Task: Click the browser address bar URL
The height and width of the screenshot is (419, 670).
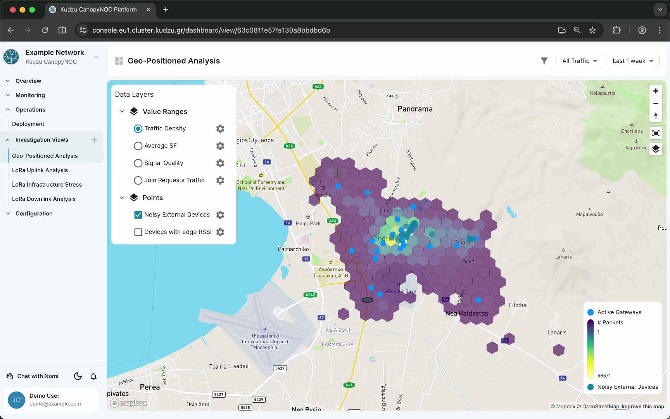Action: coord(211,30)
